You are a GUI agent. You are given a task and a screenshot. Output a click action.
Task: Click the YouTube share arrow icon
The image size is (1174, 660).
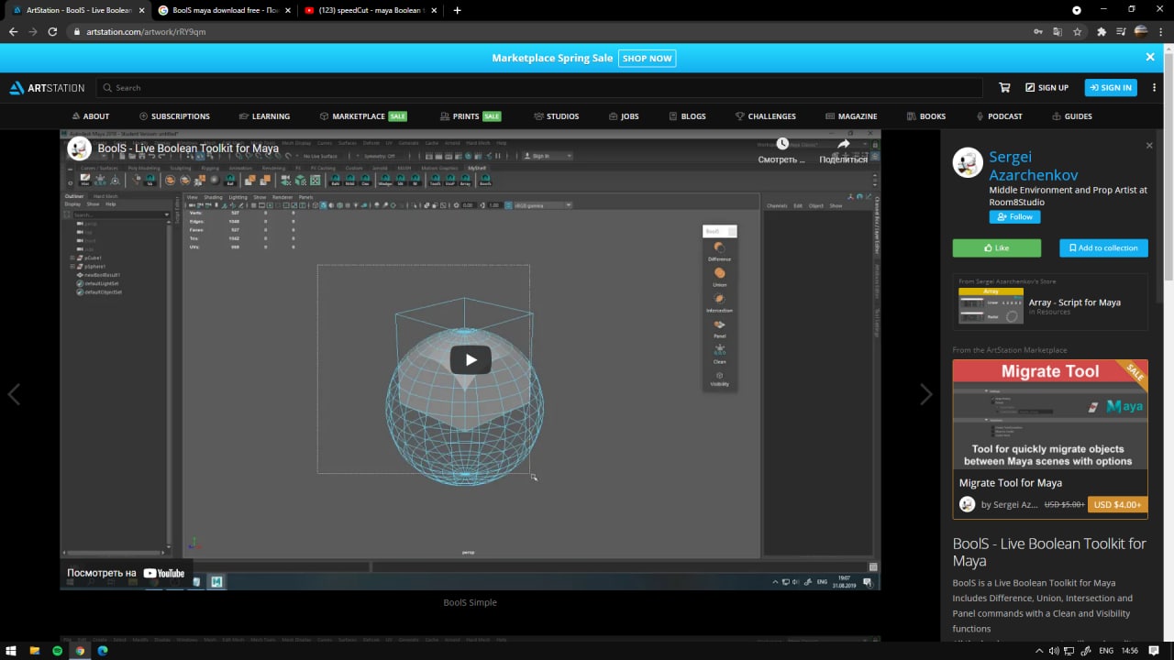(843, 144)
